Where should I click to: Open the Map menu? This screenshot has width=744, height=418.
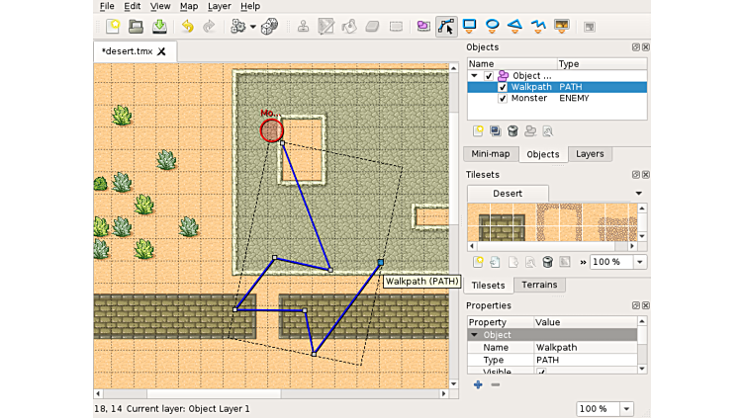pyautogui.click(x=188, y=6)
